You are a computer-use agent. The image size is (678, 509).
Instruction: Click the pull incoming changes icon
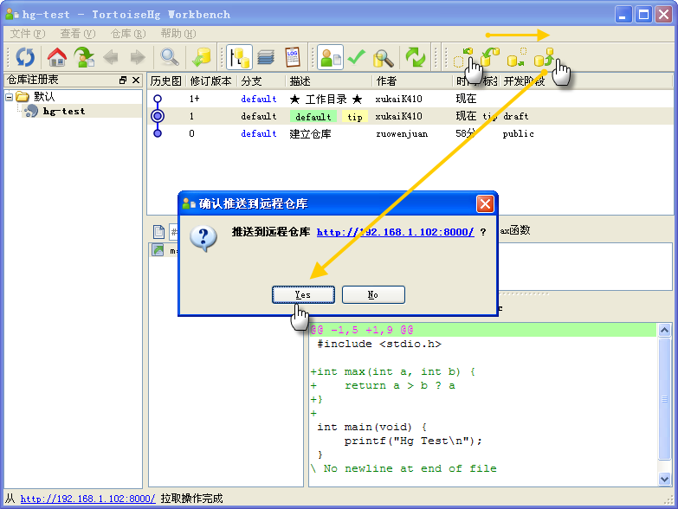point(490,57)
